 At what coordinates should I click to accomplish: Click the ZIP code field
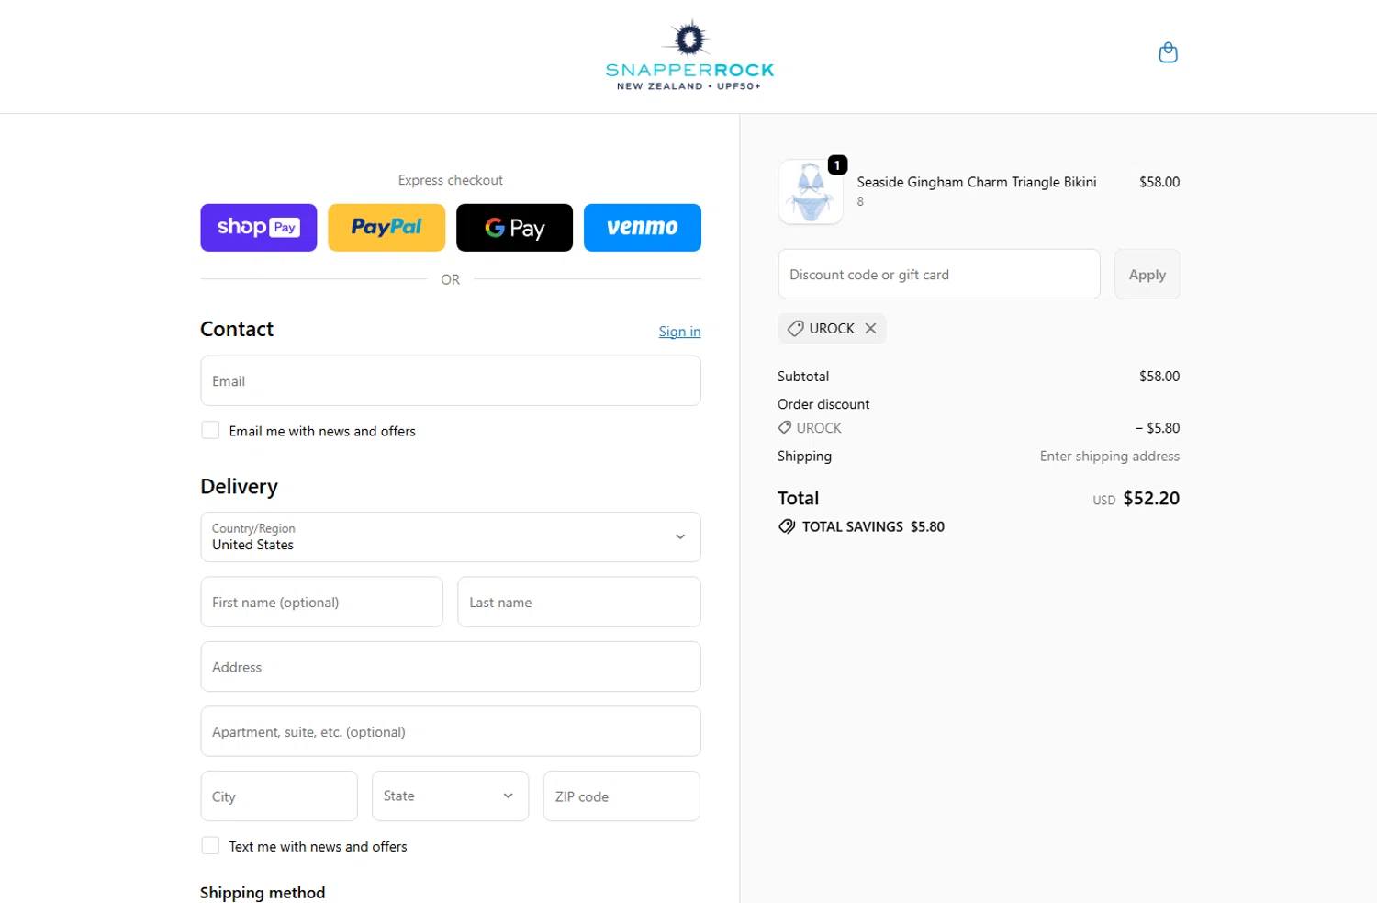coord(621,796)
